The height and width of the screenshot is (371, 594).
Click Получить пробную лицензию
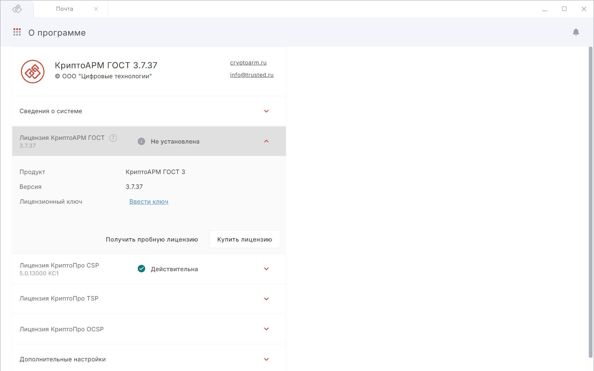152,240
